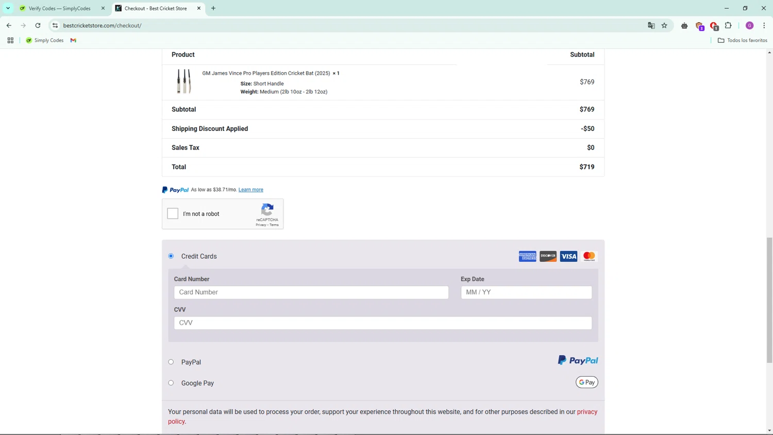Expand the tab search dropdown arrow
This screenshot has width=773, height=435.
(x=8, y=8)
